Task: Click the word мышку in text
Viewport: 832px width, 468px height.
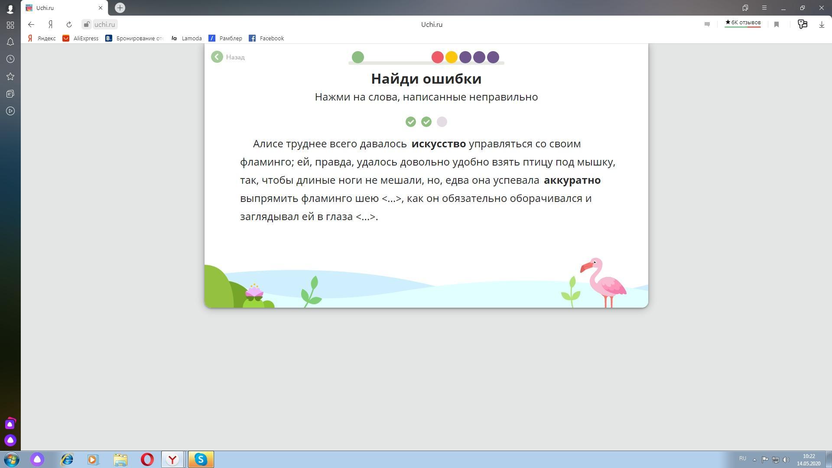Action: tap(595, 162)
